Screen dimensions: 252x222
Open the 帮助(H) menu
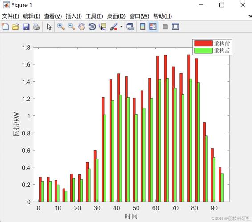click(x=163, y=16)
